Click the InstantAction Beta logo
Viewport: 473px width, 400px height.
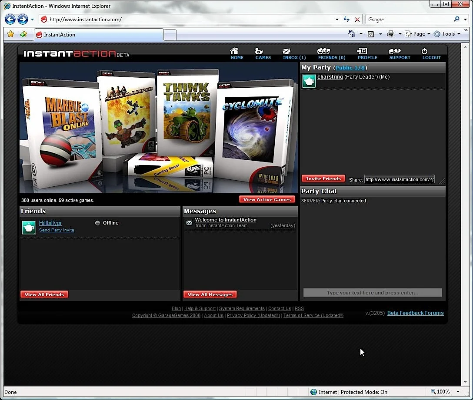click(x=77, y=54)
